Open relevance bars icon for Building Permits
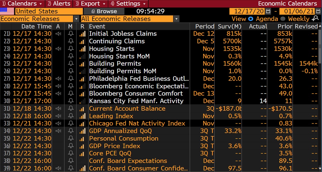This screenshot has width=322, height=172. [x=82, y=64]
